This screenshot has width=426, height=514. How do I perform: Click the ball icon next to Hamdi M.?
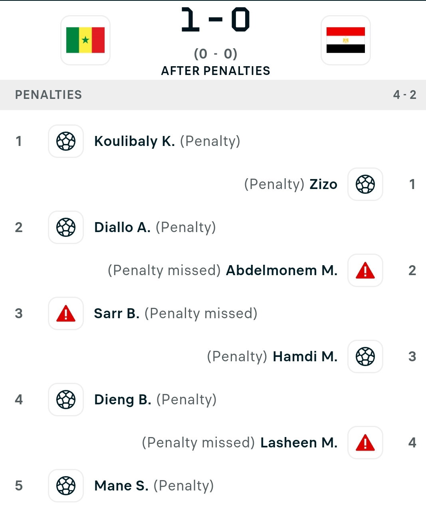[365, 356]
